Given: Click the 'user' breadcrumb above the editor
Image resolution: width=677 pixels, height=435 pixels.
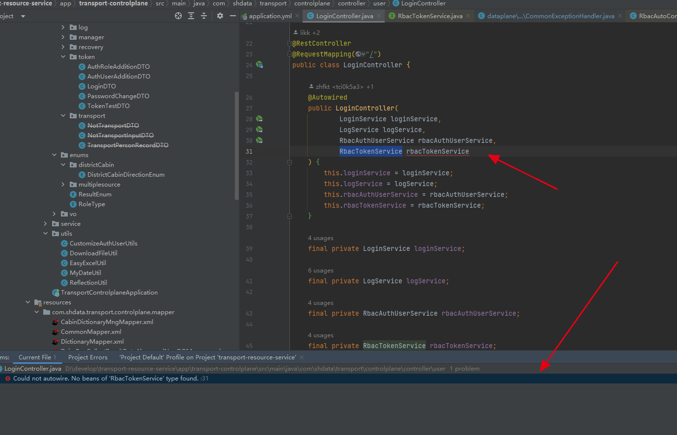Looking at the screenshot, I should pyautogui.click(x=379, y=3).
